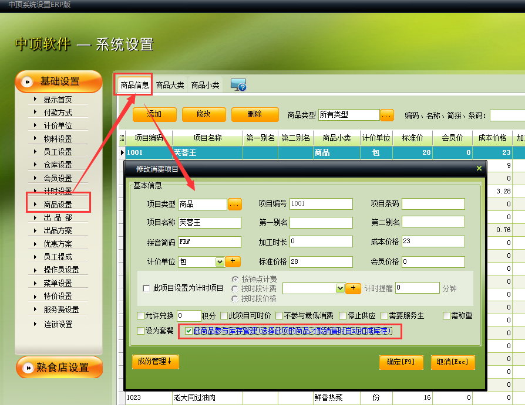525x405 pixels.
Task: Open 连锁设置 in sidebar
Action: point(58,324)
